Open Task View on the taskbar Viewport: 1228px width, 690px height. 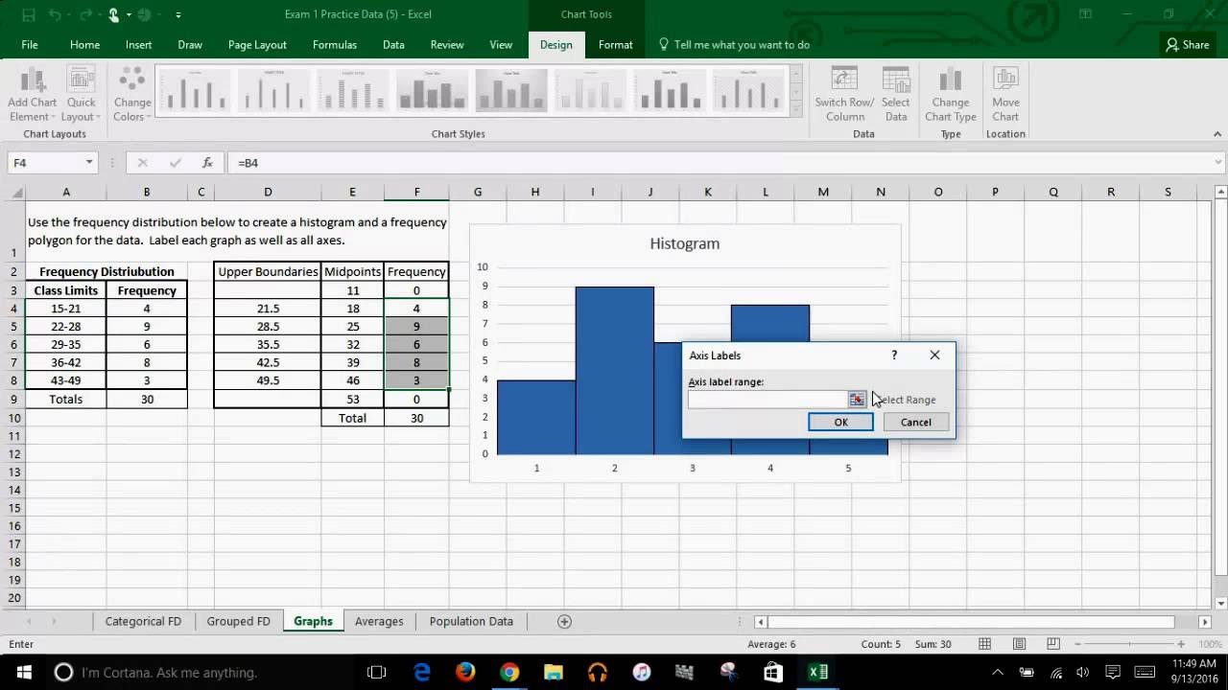coord(376,672)
